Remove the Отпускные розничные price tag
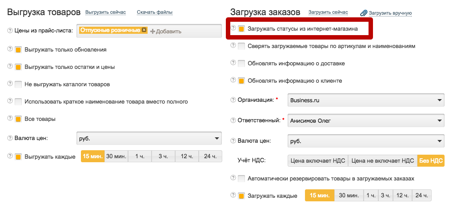This screenshot has height=208, width=449. tap(144, 30)
